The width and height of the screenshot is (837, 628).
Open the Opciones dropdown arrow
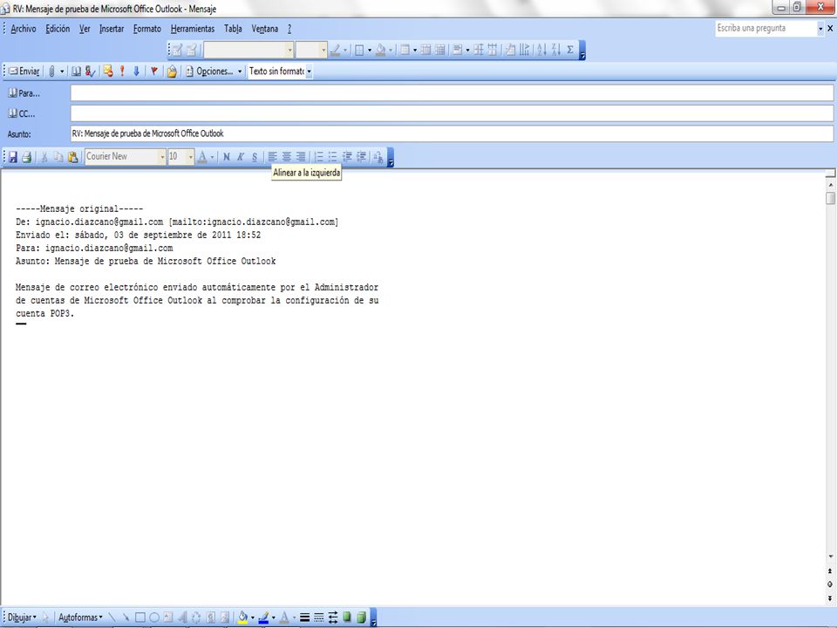[x=240, y=71]
